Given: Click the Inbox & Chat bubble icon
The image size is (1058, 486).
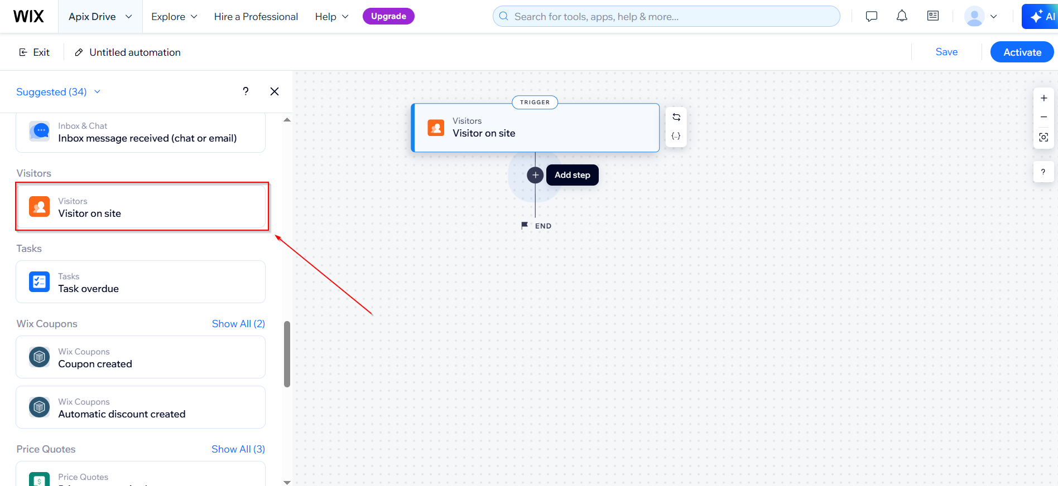Looking at the screenshot, I should click(40, 132).
